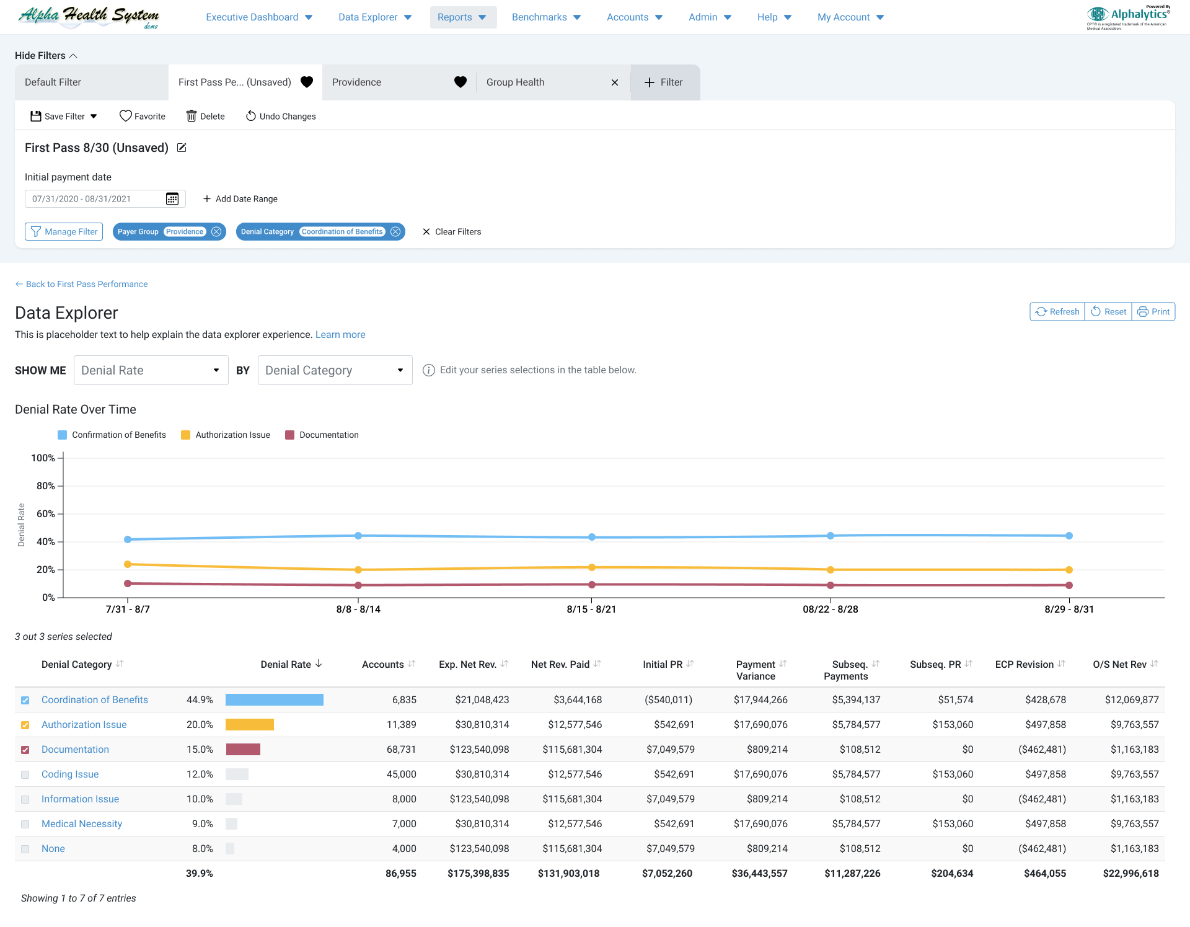1190x927 pixels.
Task: Click the Authorization Issue legend color swatch
Action: tap(185, 435)
